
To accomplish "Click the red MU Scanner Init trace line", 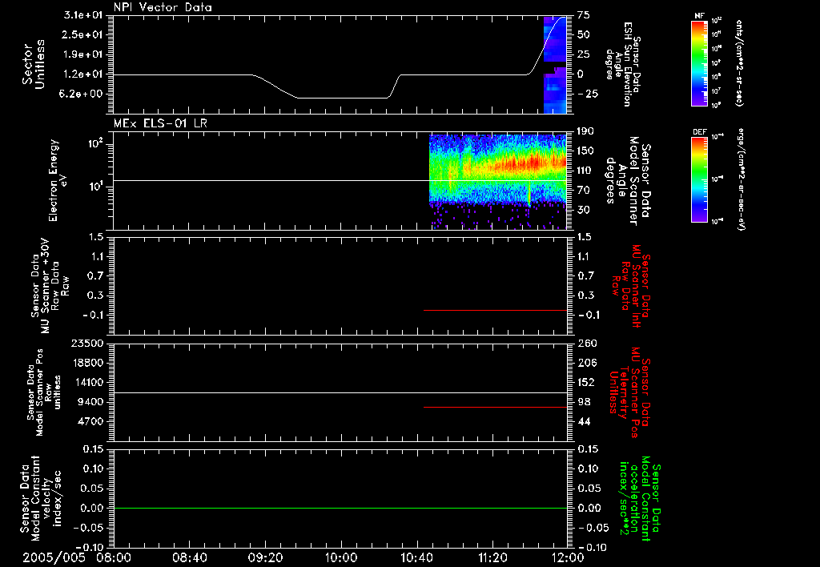I will [x=495, y=310].
